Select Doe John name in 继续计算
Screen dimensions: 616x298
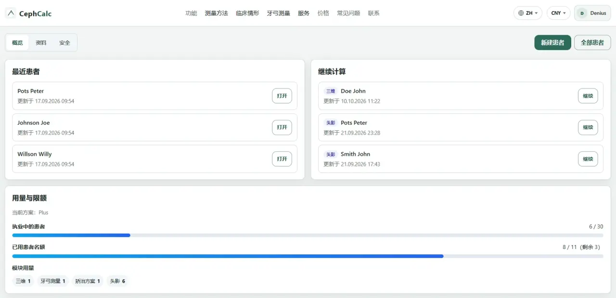(x=353, y=91)
